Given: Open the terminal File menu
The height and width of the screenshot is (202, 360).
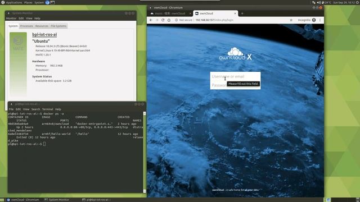Looking at the screenshot, I should [x=11, y=109].
